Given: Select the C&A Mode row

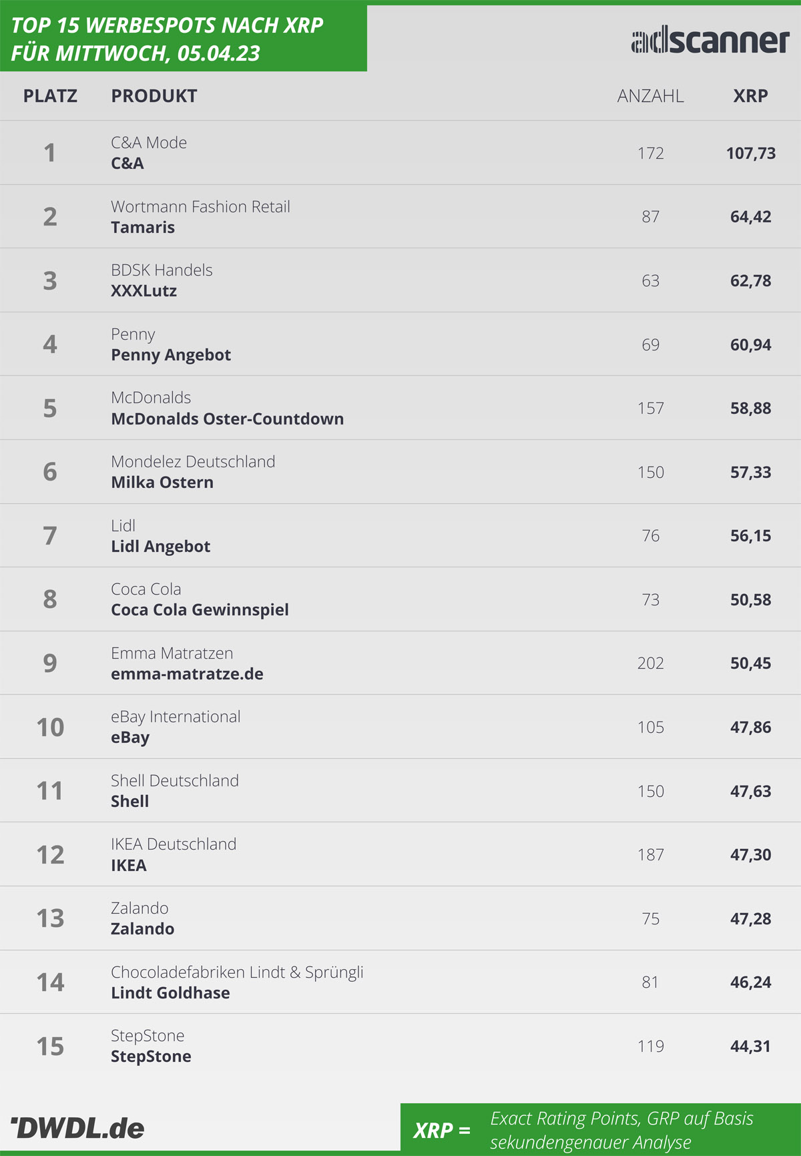Looking at the screenshot, I should tap(400, 153).
